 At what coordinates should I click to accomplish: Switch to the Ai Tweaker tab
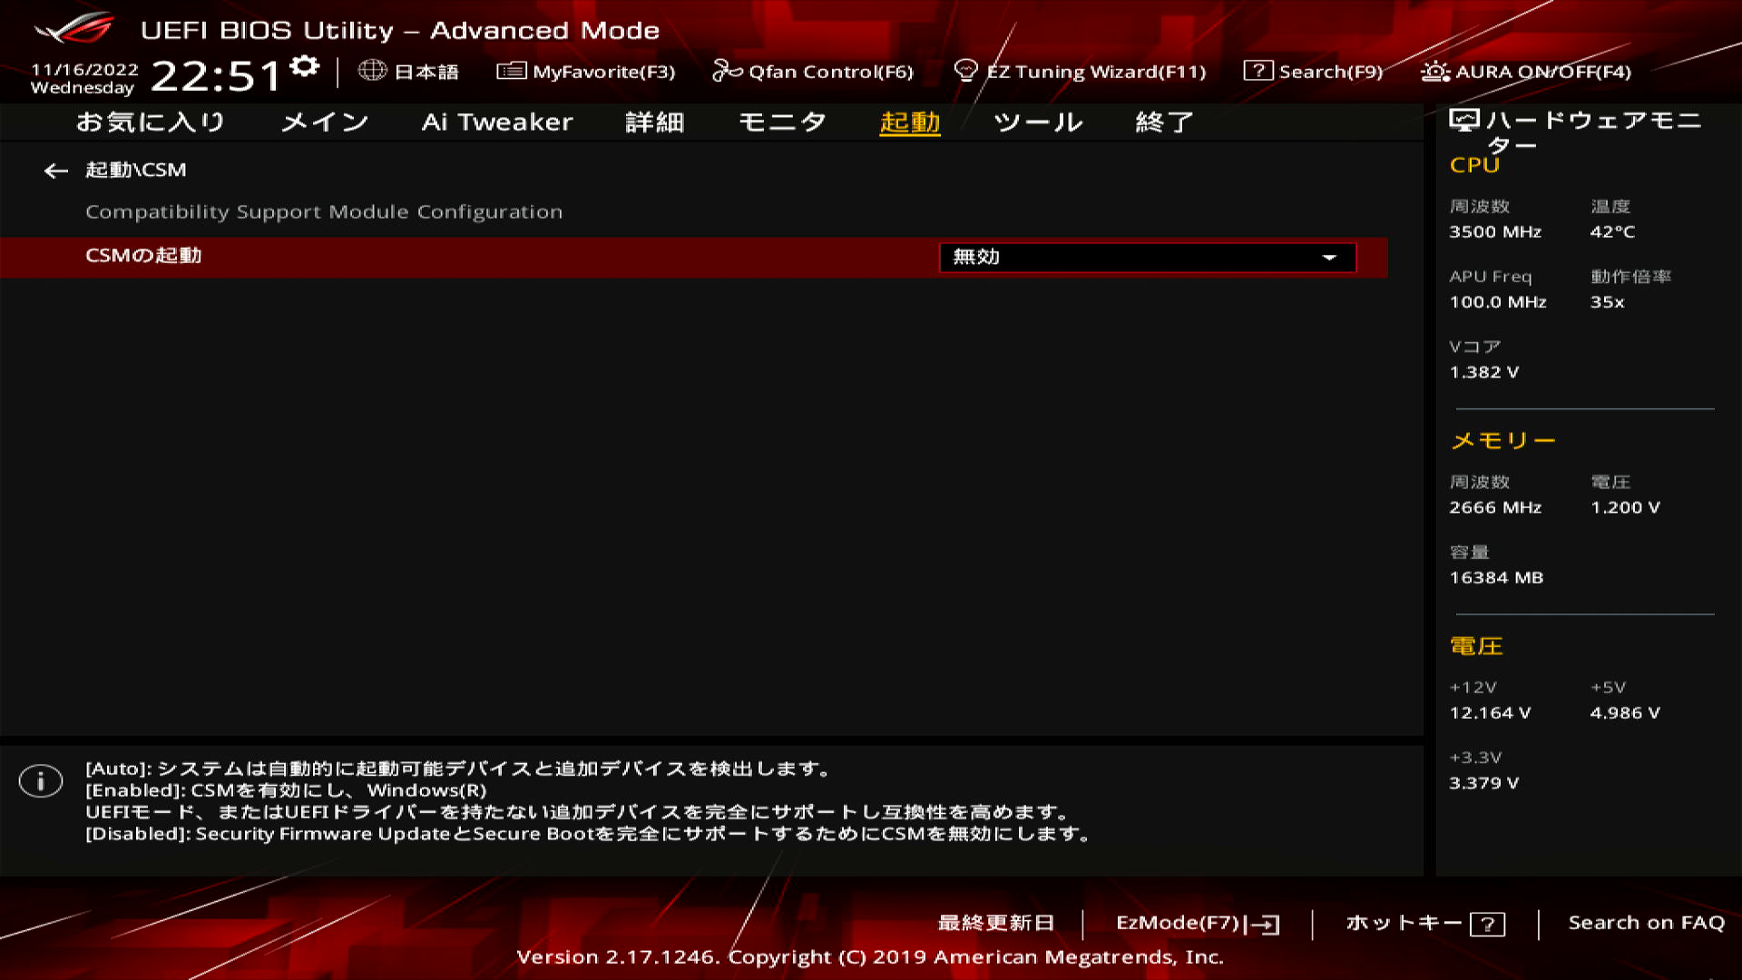tap(498, 122)
